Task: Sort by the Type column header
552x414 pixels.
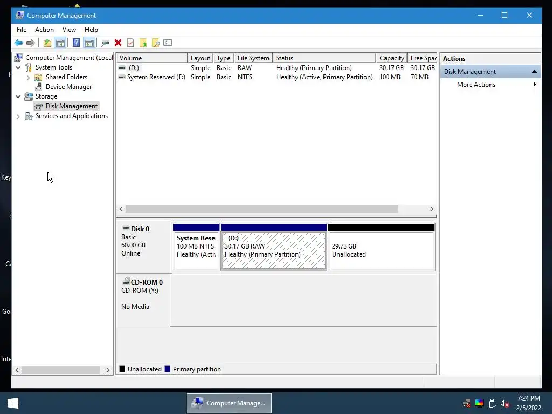Action: [224, 58]
